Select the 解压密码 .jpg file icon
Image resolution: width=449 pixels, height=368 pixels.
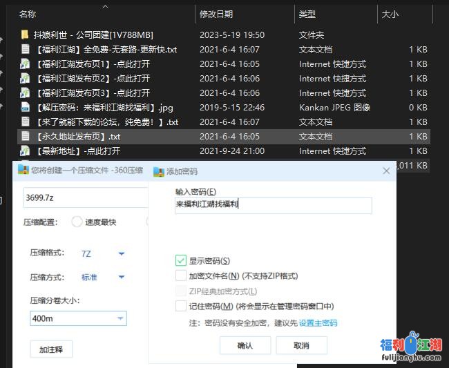pyautogui.click(x=25, y=108)
